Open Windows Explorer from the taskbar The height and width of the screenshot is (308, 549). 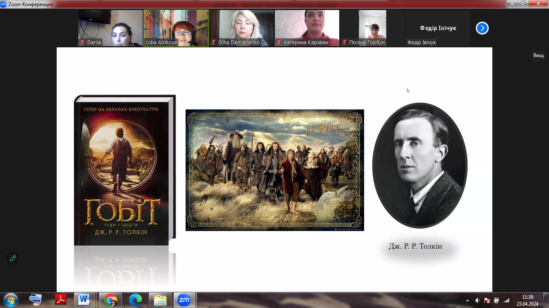click(x=160, y=300)
